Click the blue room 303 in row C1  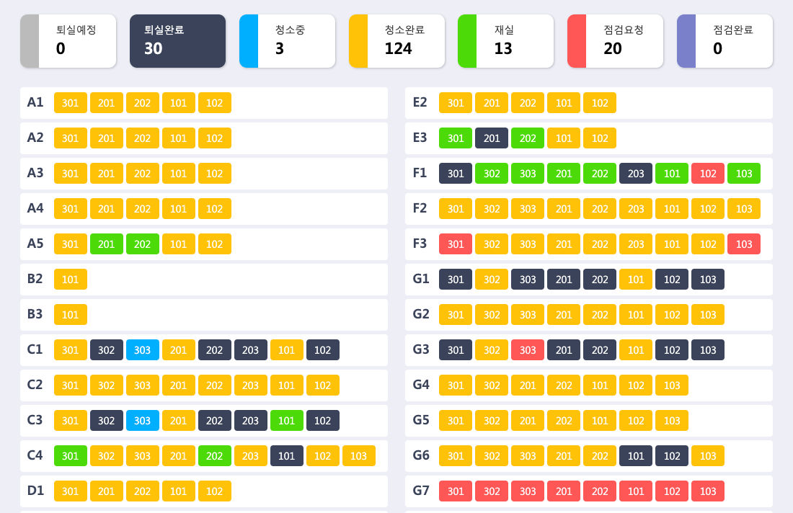pos(143,350)
